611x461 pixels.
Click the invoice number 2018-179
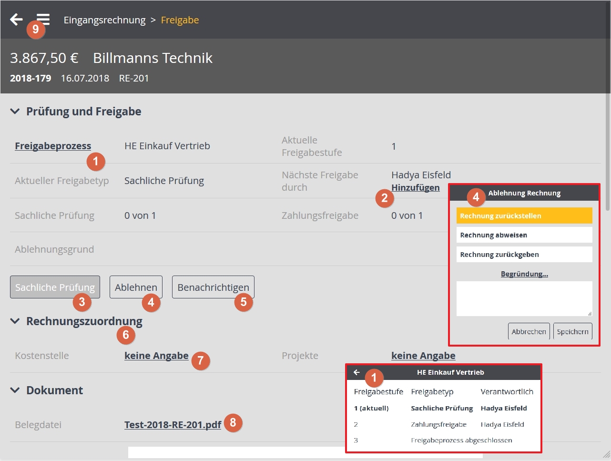(31, 78)
